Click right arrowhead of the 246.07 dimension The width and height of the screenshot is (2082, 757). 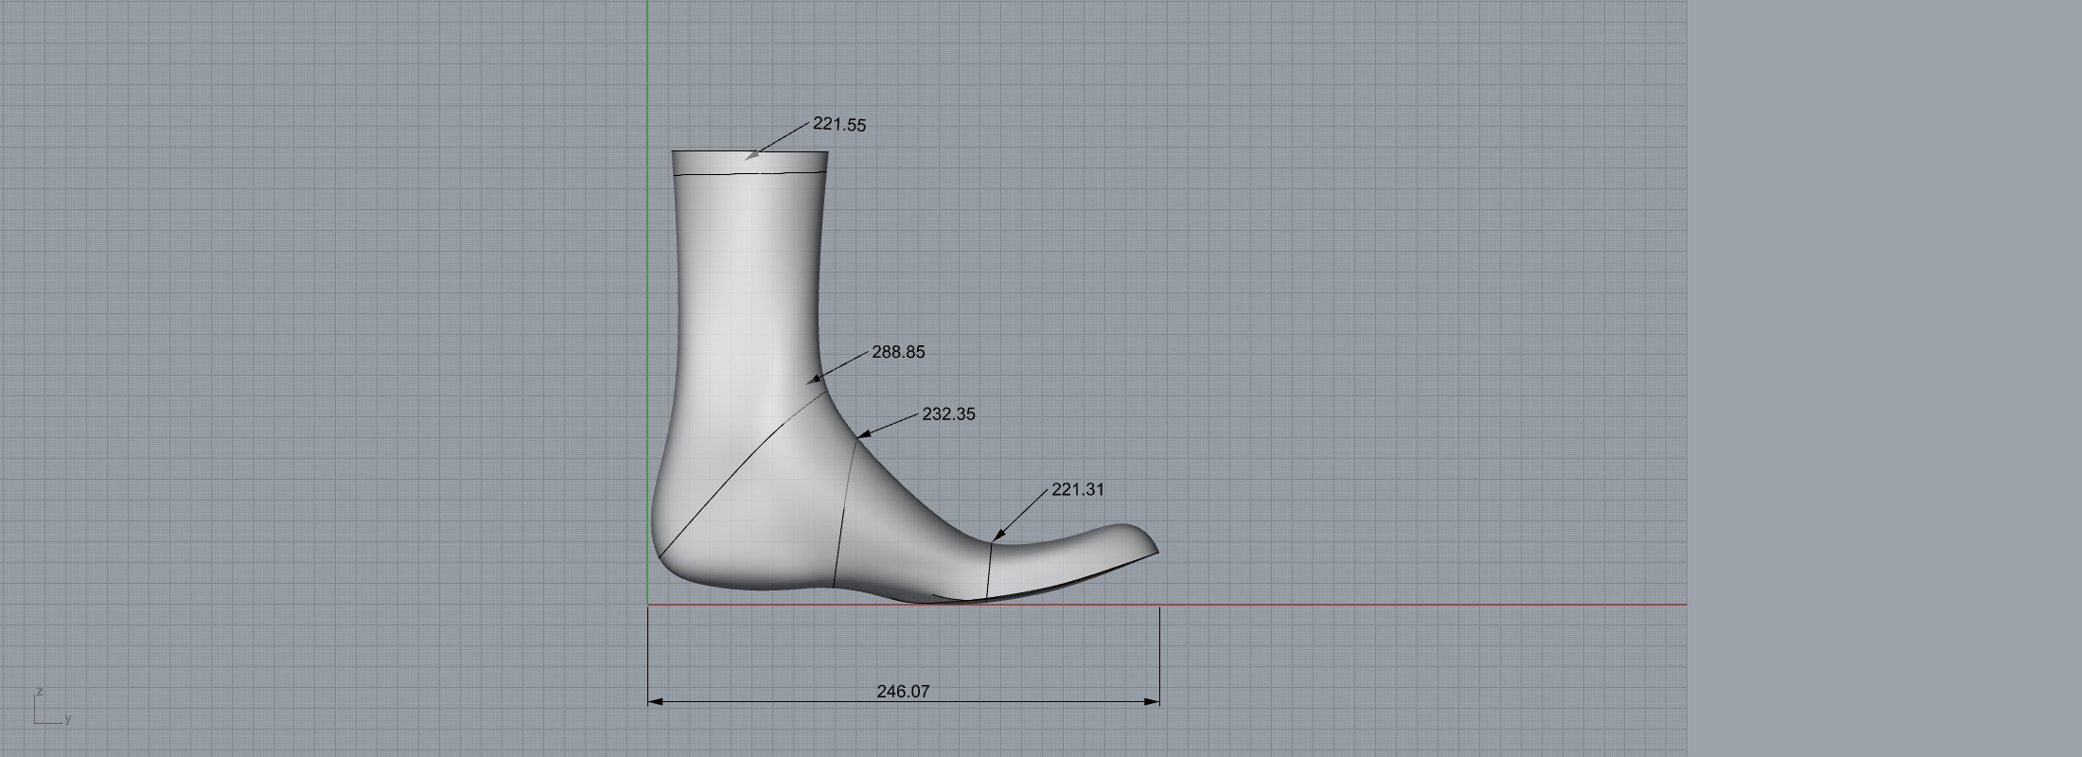pyautogui.click(x=1153, y=702)
